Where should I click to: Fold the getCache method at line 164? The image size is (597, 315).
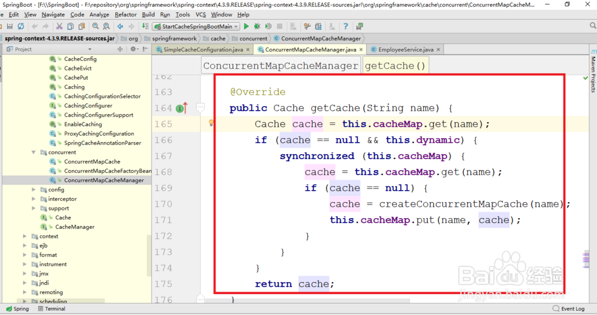click(201, 108)
